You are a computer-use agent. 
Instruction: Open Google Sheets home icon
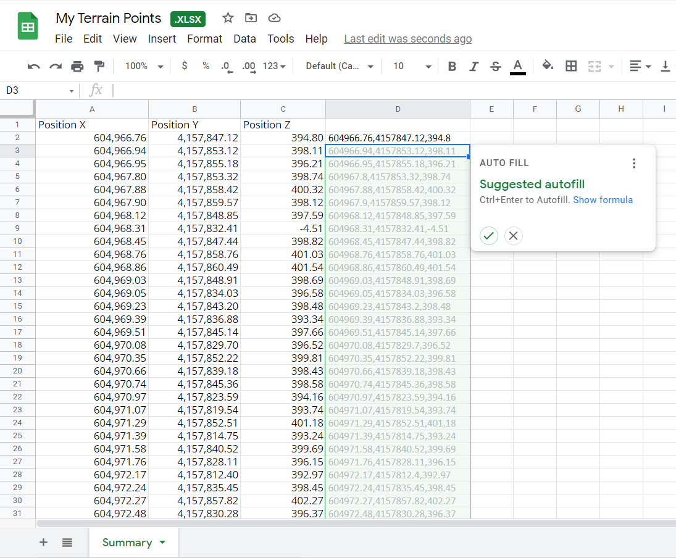28,27
